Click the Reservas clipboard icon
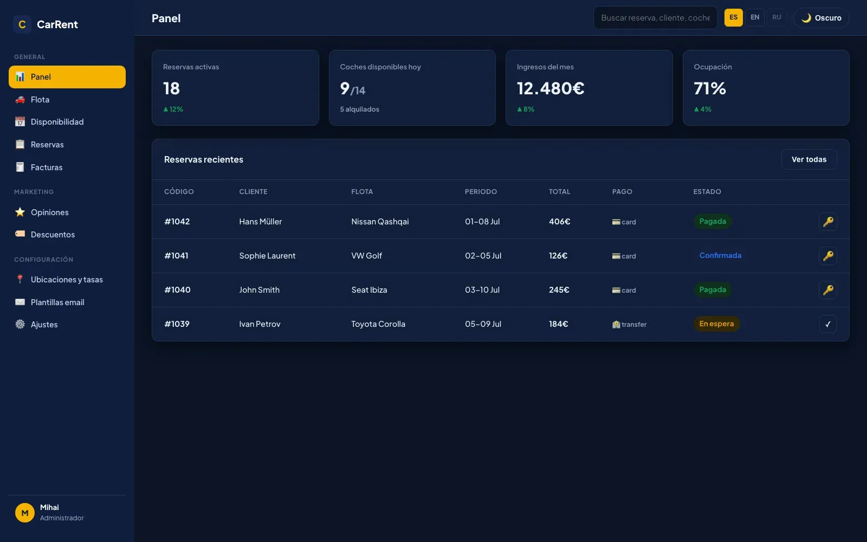The image size is (867, 542). pyautogui.click(x=20, y=145)
